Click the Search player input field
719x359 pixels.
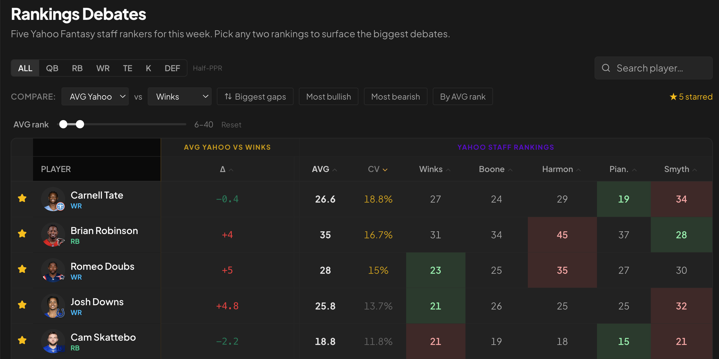(654, 68)
